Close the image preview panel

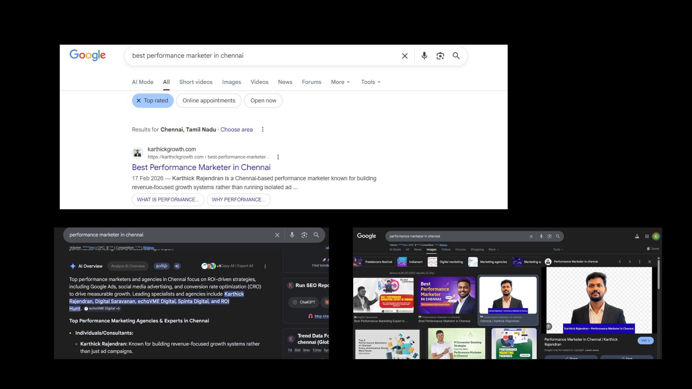(649, 262)
